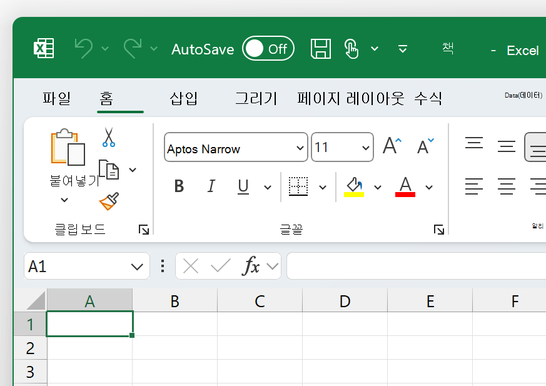Switch to the 삽입 tab
546x386 pixels.
183,98
